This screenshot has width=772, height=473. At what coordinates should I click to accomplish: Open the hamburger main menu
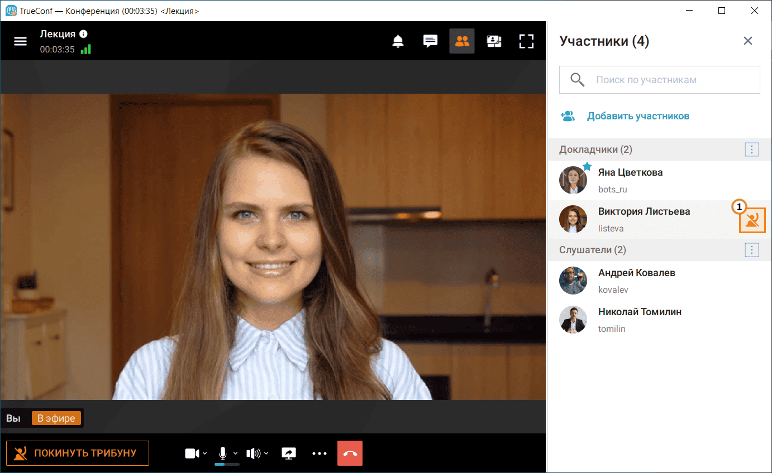(x=20, y=41)
